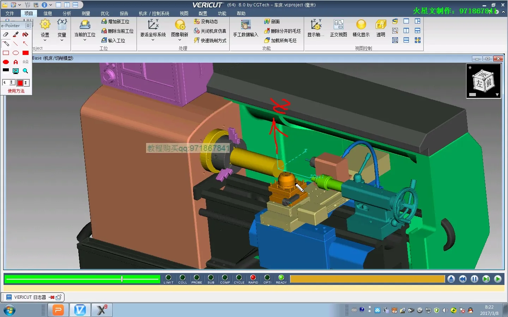Click the 正交视图 view icon
Viewport: 508px width, 317px height.
point(338,25)
